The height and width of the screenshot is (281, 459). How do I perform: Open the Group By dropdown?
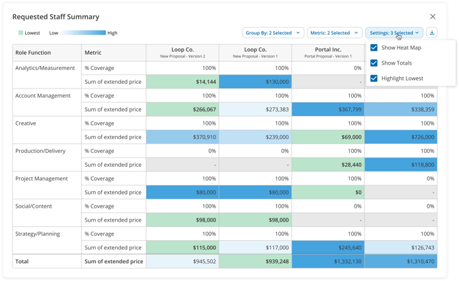[x=272, y=33]
